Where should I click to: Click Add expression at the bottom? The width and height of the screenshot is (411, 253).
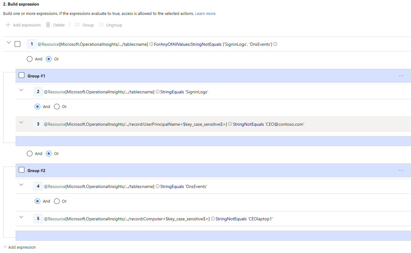click(19, 247)
